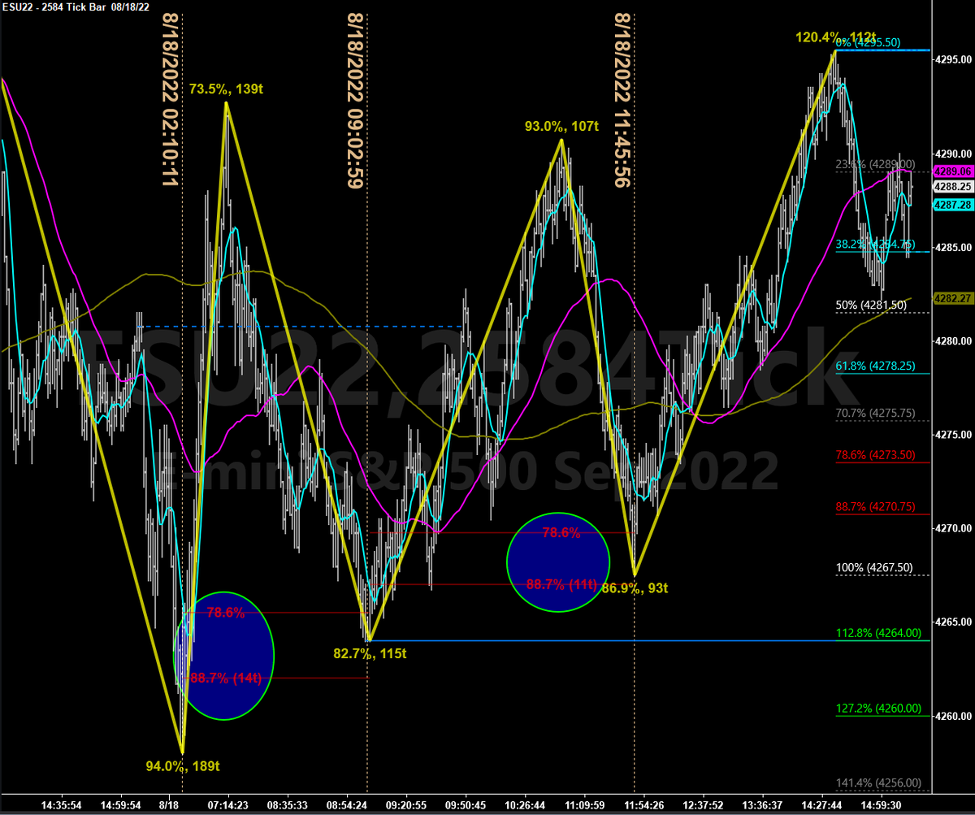Click the red 88.7% (11t) retracement label
Image resolution: width=975 pixels, height=815 pixels.
coord(561,584)
